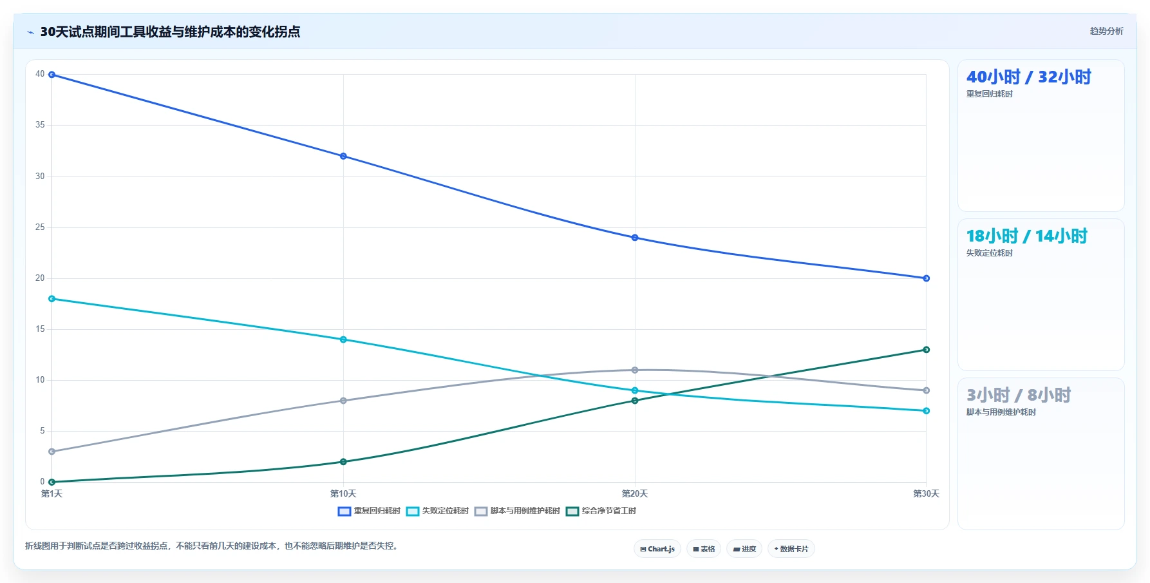Click the blue data point at 32 on 第10天
Image resolution: width=1150 pixels, height=583 pixels.
point(343,156)
